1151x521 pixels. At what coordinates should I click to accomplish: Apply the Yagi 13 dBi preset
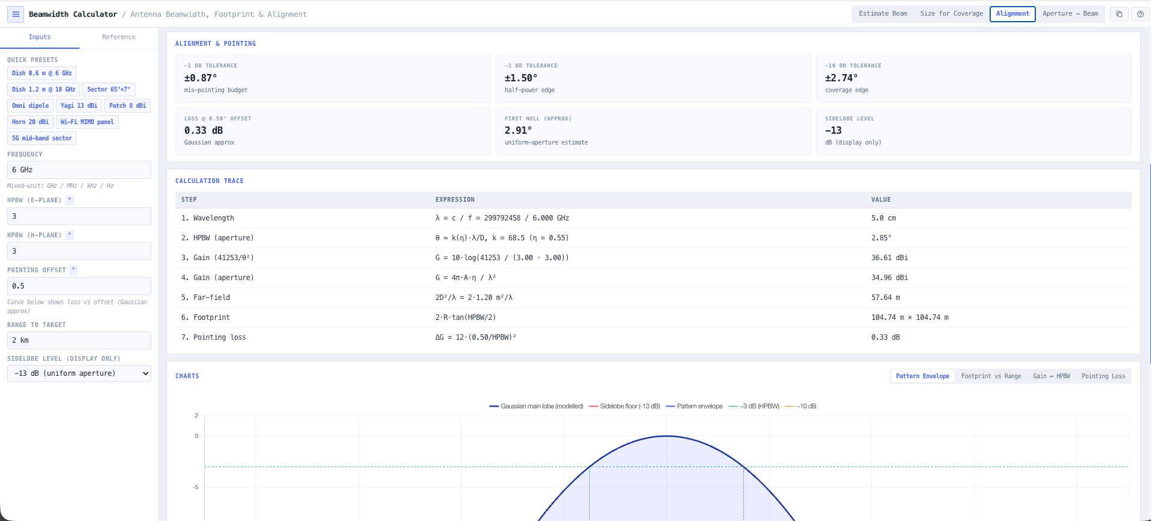point(79,106)
